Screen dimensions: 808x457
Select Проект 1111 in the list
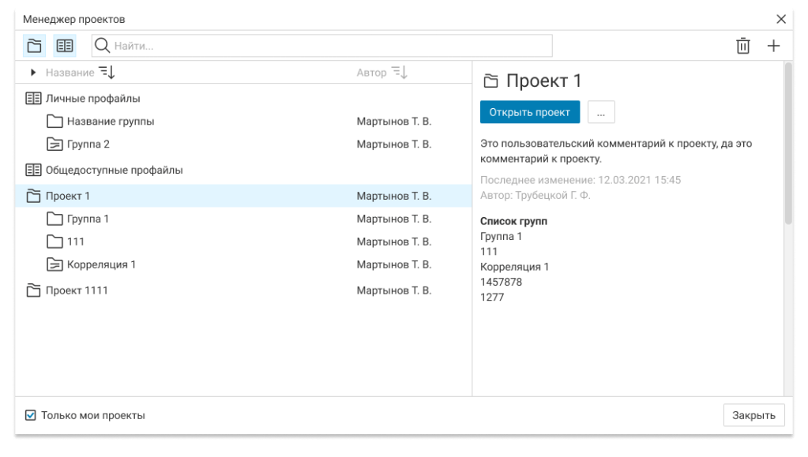pyautogui.click(x=77, y=290)
